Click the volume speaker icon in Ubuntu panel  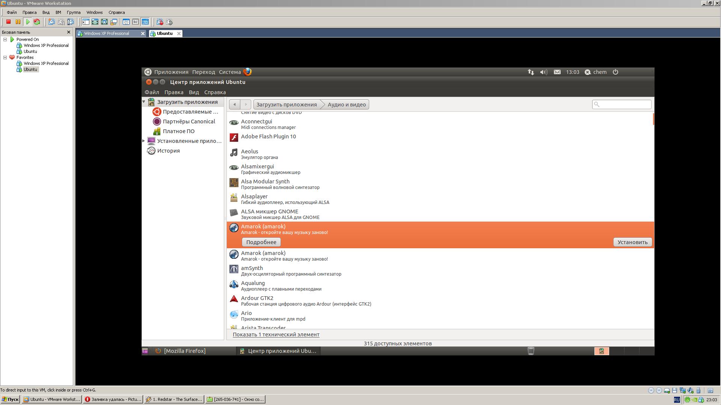point(543,72)
